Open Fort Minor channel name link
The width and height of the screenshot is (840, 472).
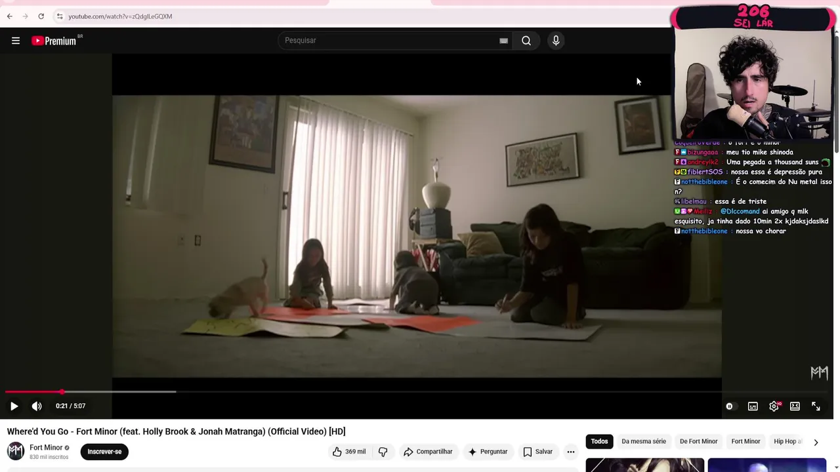click(46, 448)
